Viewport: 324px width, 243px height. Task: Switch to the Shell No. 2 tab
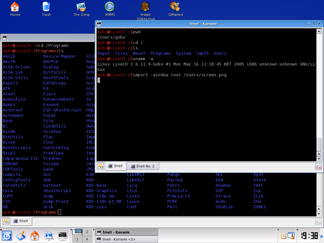[143, 166]
